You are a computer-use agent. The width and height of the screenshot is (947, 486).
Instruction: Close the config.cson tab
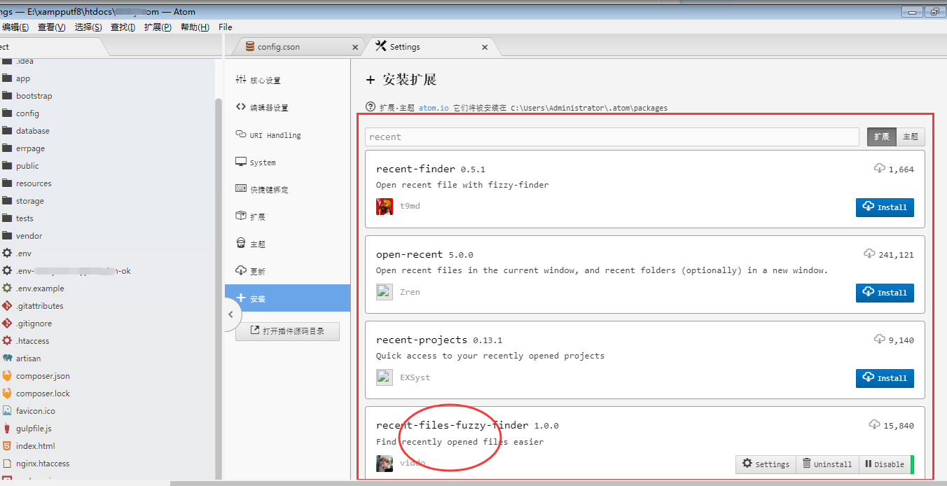coord(355,48)
